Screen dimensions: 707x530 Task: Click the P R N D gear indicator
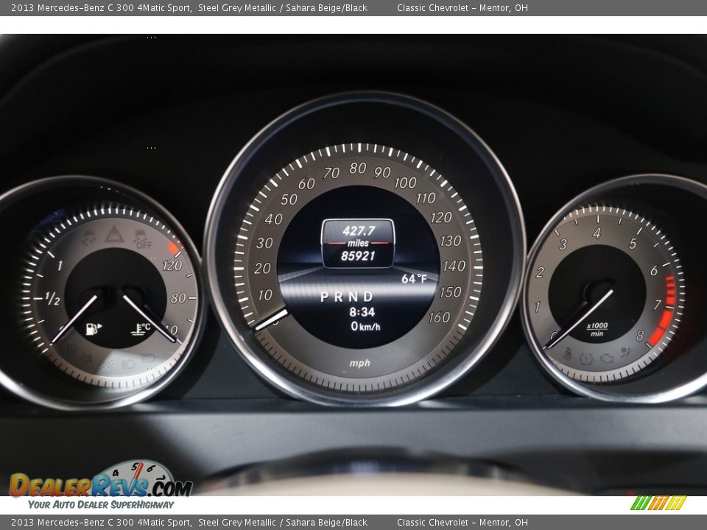[347, 297]
